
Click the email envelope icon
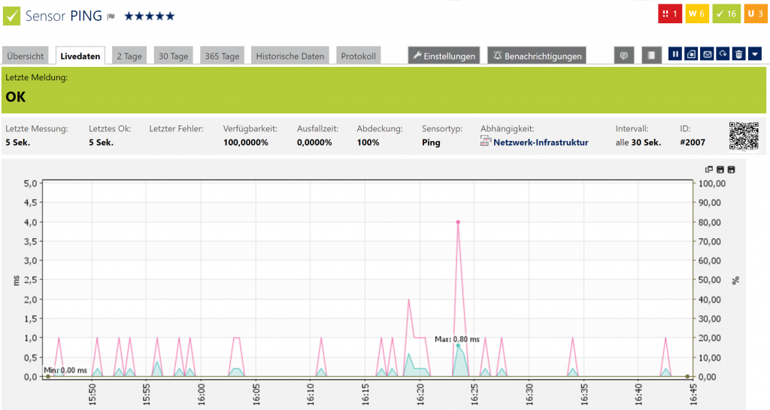click(707, 55)
